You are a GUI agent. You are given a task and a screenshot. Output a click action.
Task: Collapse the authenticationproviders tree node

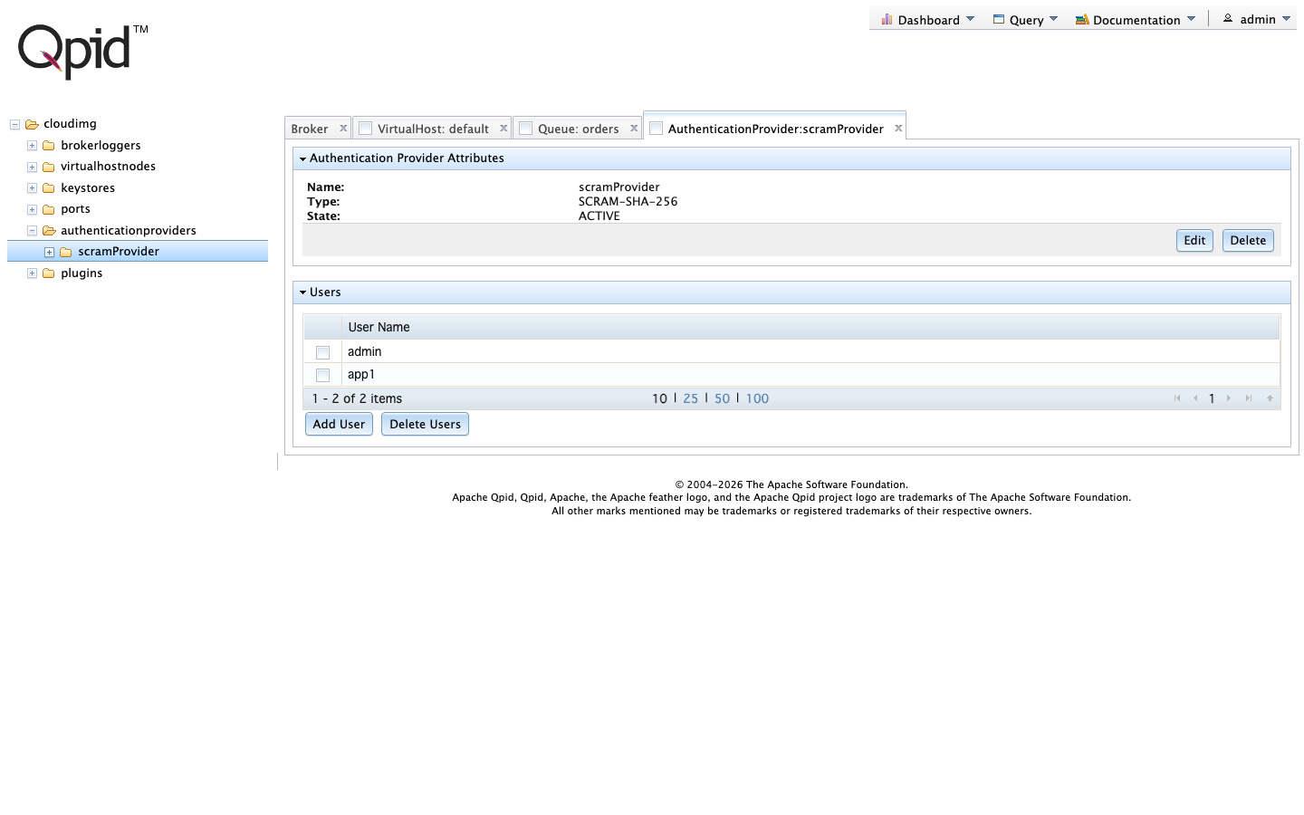(x=32, y=231)
